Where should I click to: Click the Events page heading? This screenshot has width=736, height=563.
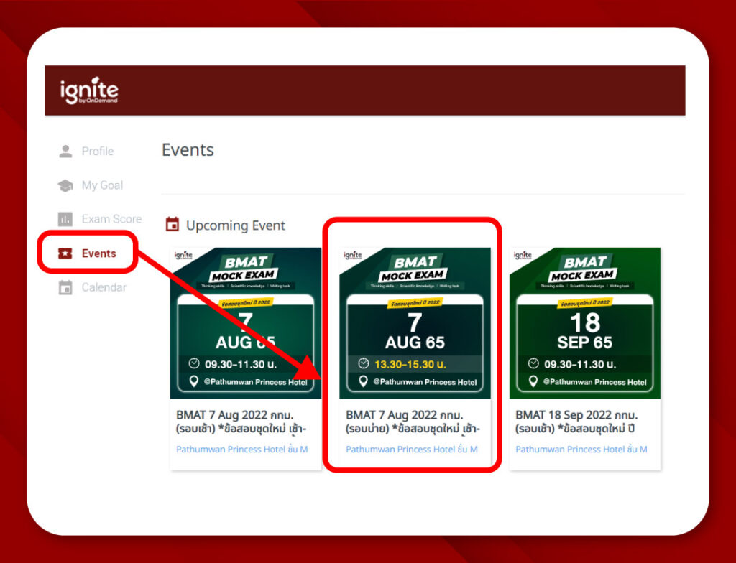(x=188, y=150)
